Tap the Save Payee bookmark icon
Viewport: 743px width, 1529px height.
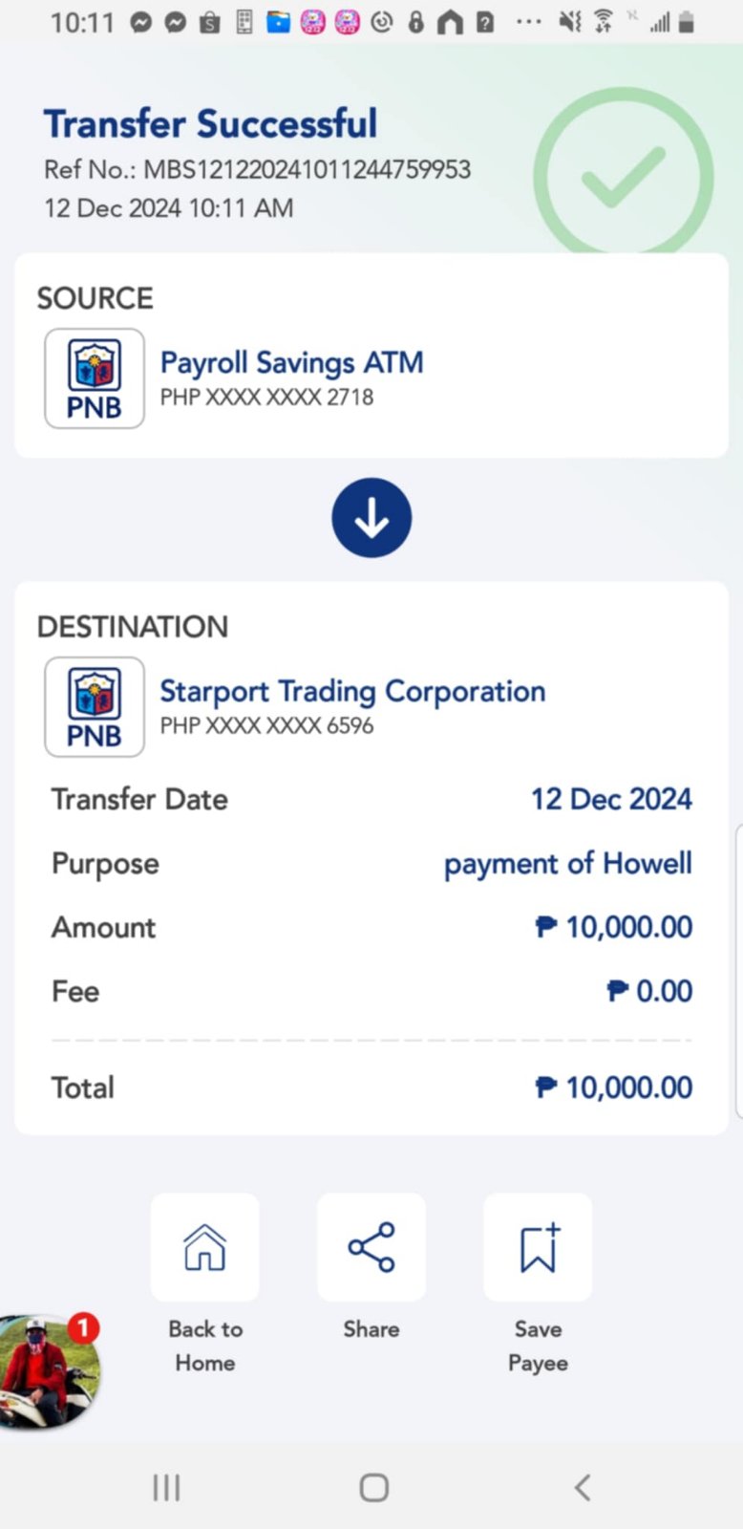coord(538,1247)
